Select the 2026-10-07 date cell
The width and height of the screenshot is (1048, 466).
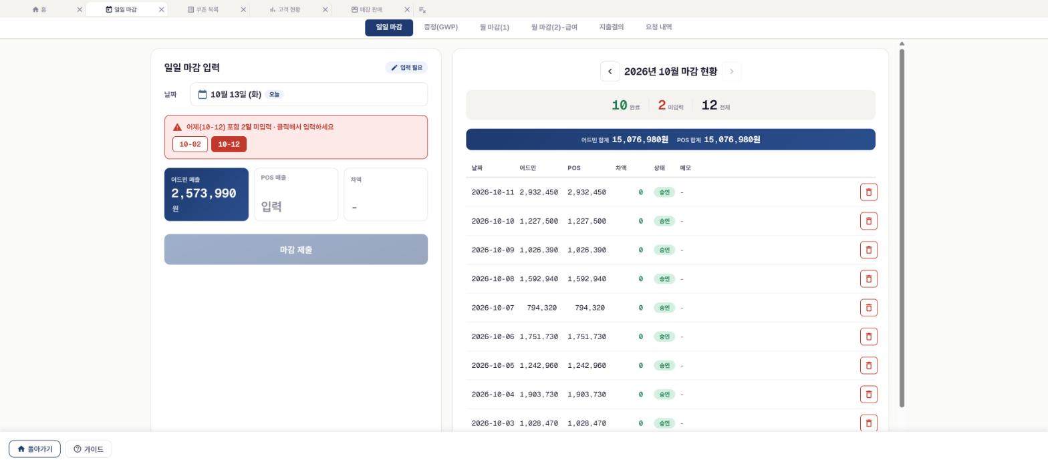(x=493, y=308)
